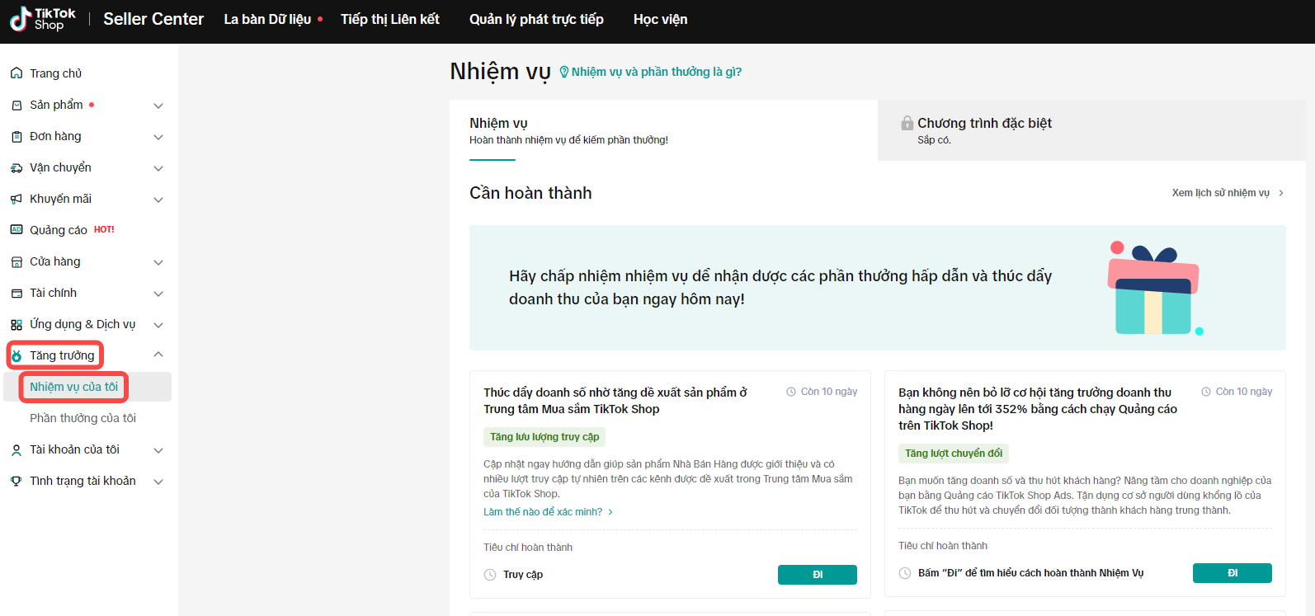Expand the Tài khoản của tôi chevron
This screenshot has height=616, width=1315.
[158, 450]
